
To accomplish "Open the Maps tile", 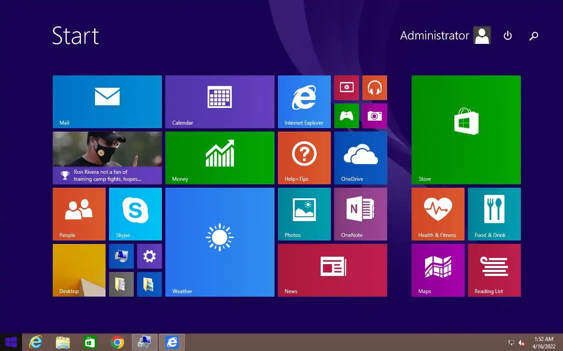I will (x=438, y=270).
